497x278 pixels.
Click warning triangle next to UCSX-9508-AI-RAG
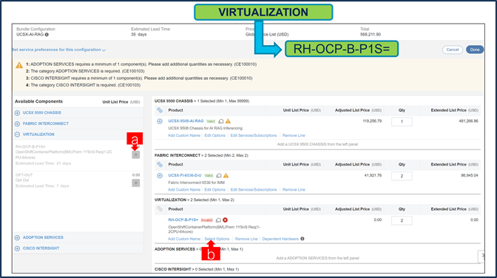(228, 121)
